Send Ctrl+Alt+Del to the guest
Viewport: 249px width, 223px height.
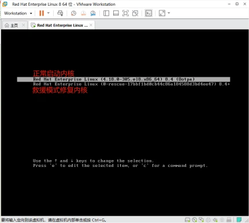click(60, 13)
